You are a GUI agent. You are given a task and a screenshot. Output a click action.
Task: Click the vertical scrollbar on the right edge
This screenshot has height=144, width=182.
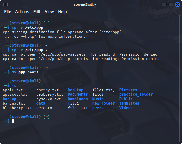180,78
